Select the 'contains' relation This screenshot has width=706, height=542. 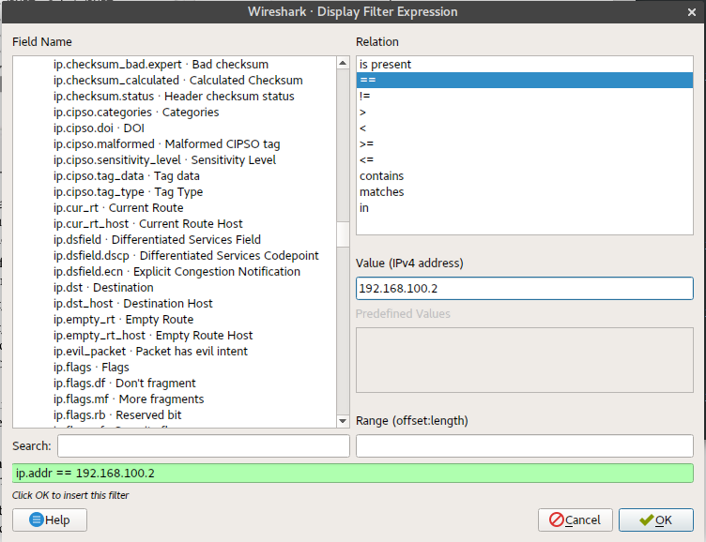point(381,176)
